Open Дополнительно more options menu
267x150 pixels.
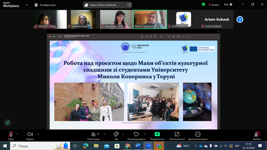[198, 136]
